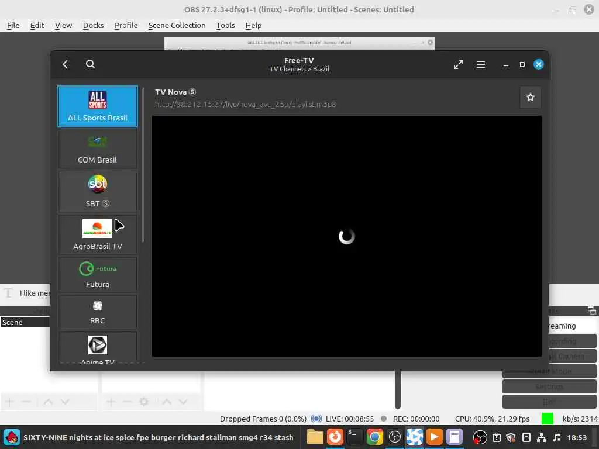The width and height of the screenshot is (599, 449).
Task: Select the ALL Sports Brasil channel
Action: pyautogui.click(x=98, y=106)
